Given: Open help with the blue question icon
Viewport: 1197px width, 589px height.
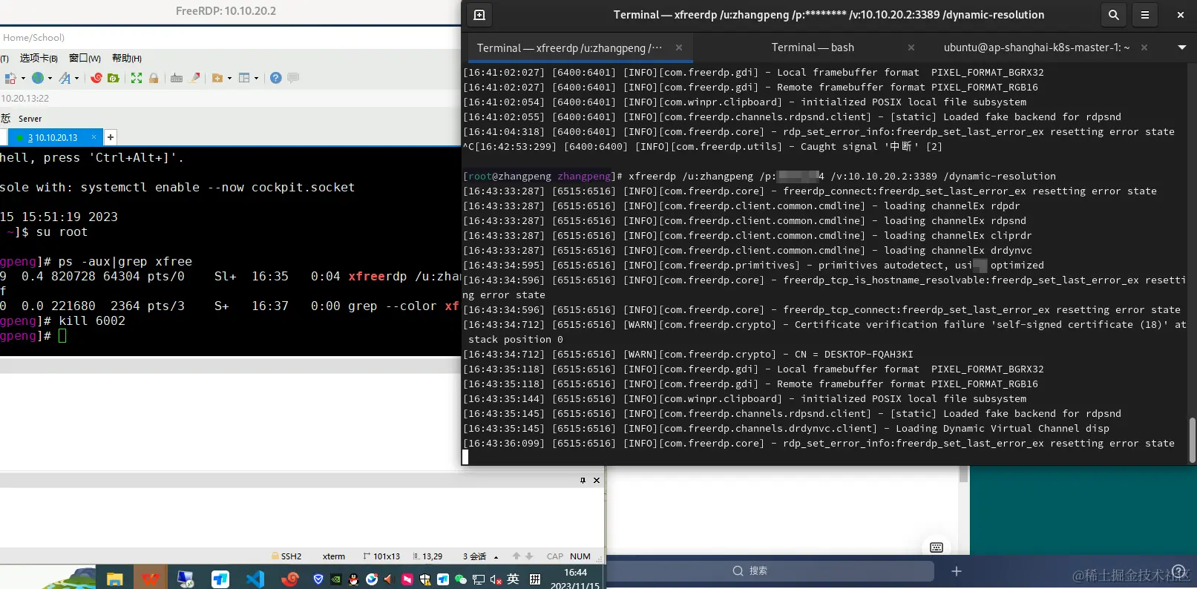Looking at the screenshot, I should (x=276, y=78).
